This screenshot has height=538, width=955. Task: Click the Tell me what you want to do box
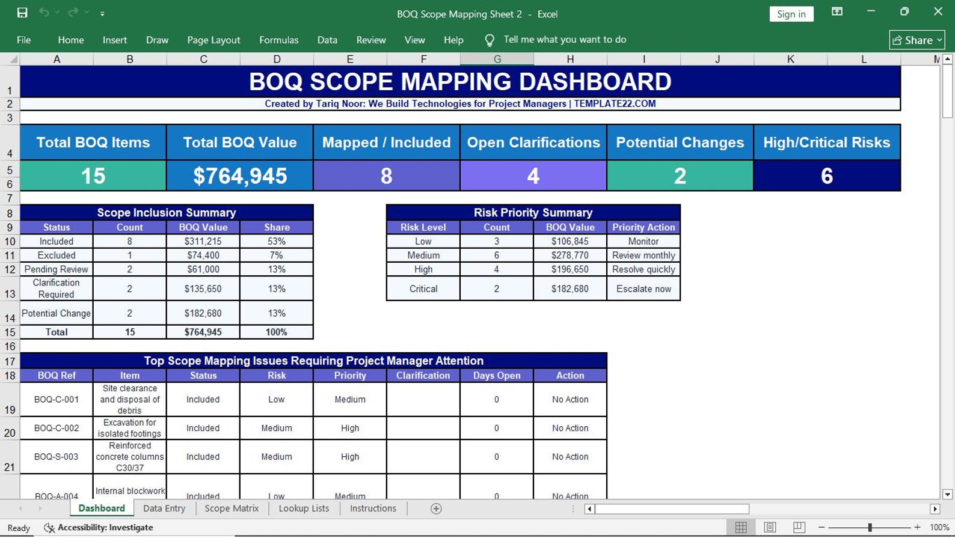click(565, 40)
